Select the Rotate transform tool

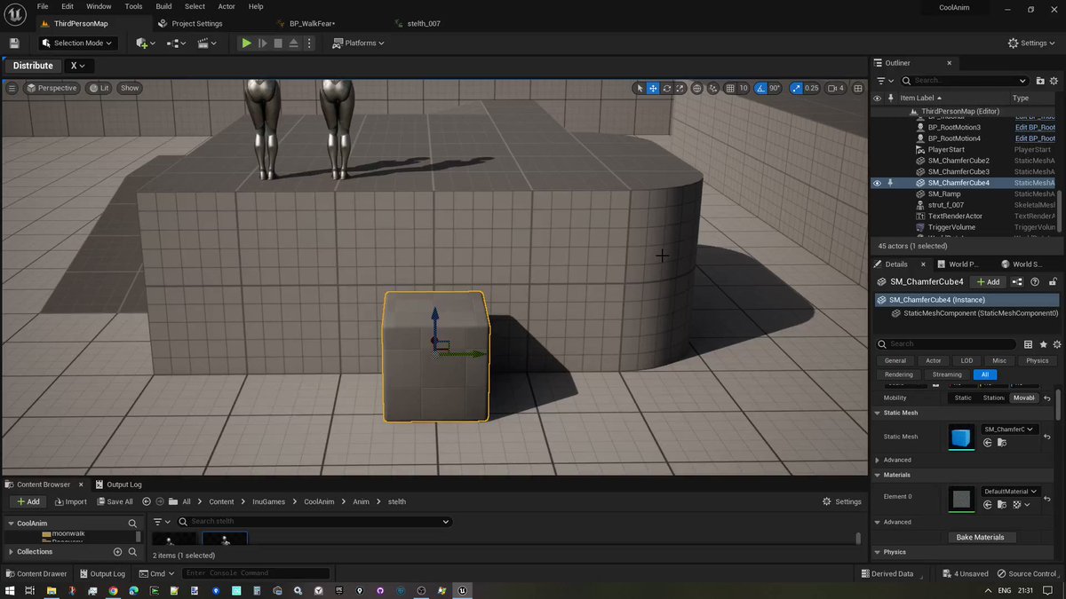(x=666, y=88)
